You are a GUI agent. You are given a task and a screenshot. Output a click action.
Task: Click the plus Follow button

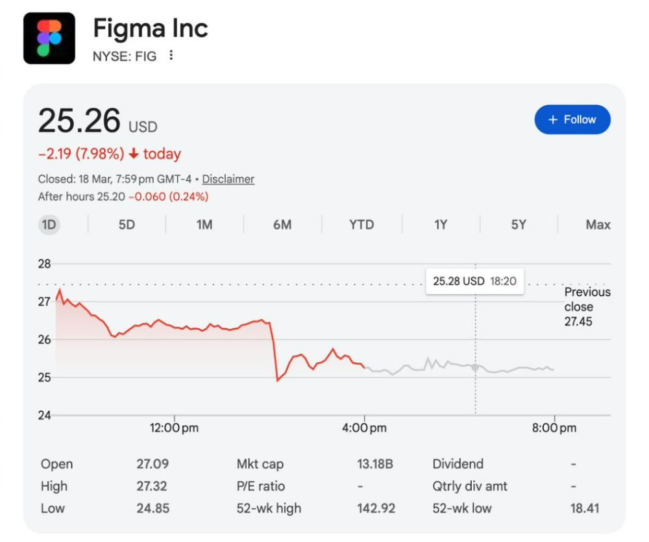(x=572, y=119)
